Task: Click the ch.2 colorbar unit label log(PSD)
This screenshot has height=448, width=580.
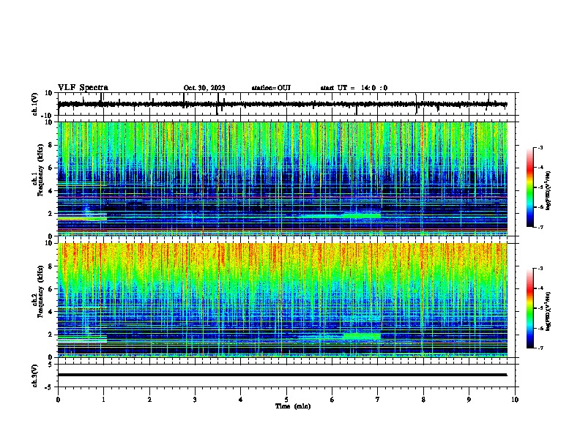Action: click(x=548, y=311)
